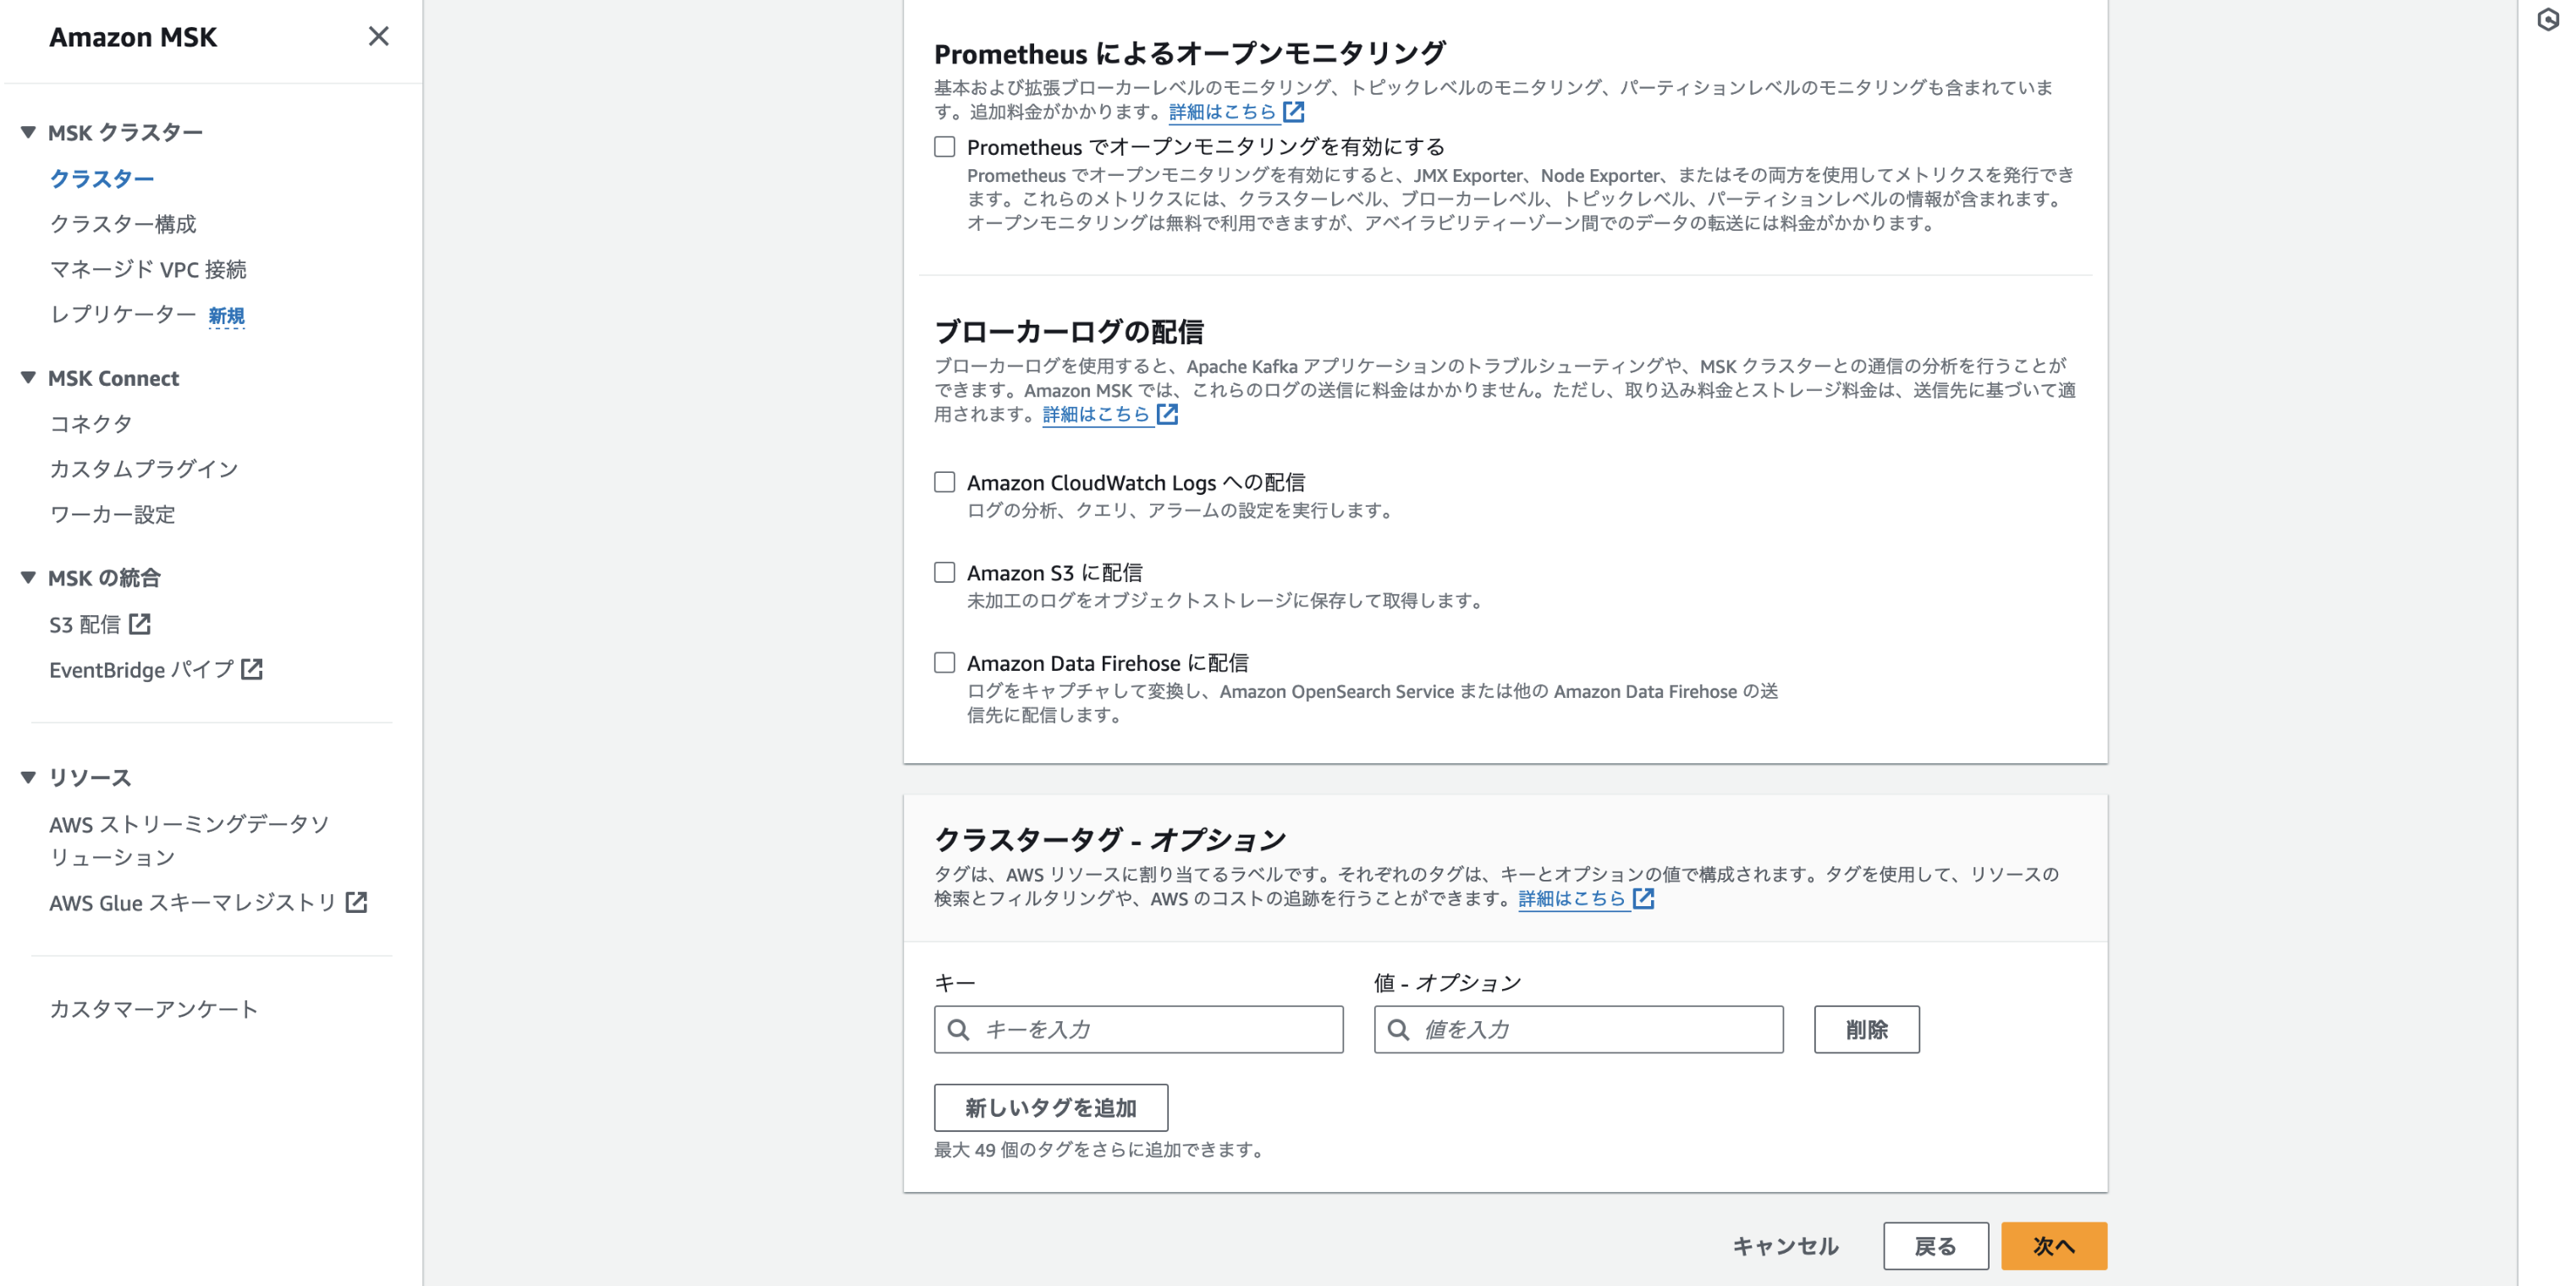The image size is (2576, 1286).
Task: Click AWS Glue スキーマレジストリ external link icon
Action: pyautogui.click(x=356, y=902)
